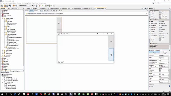Viewport: 171px width, 96px height.
Task: Click the Save All toolbar icon
Action: pos(10,6)
